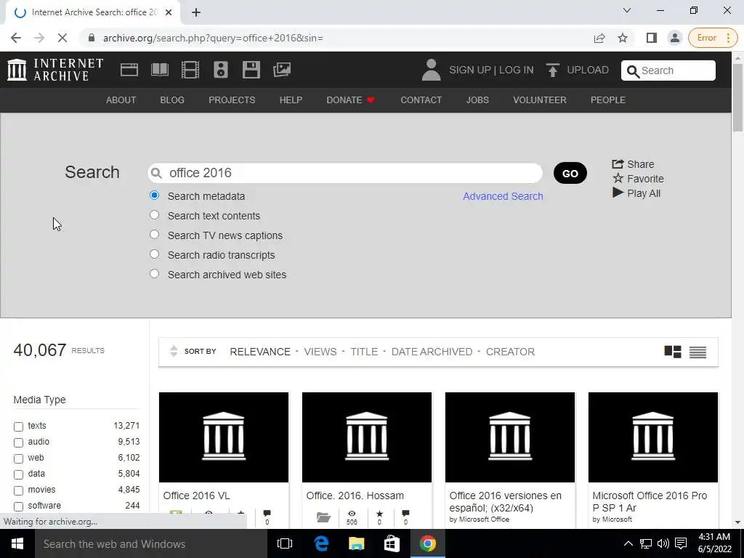
Task: Select Search text contents option
Action: (x=154, y=215)
